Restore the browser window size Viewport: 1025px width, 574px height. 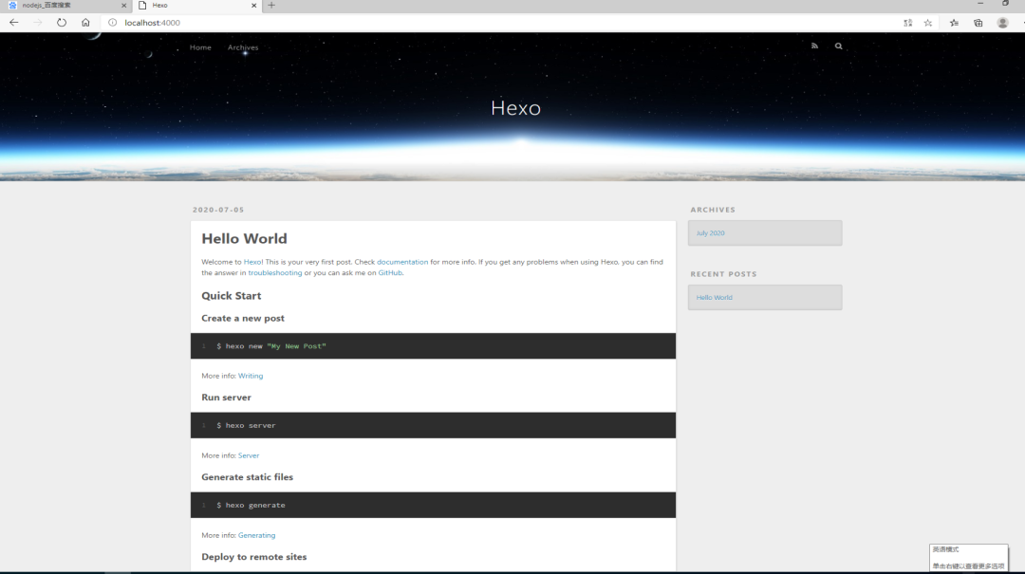coord(1005,4)
